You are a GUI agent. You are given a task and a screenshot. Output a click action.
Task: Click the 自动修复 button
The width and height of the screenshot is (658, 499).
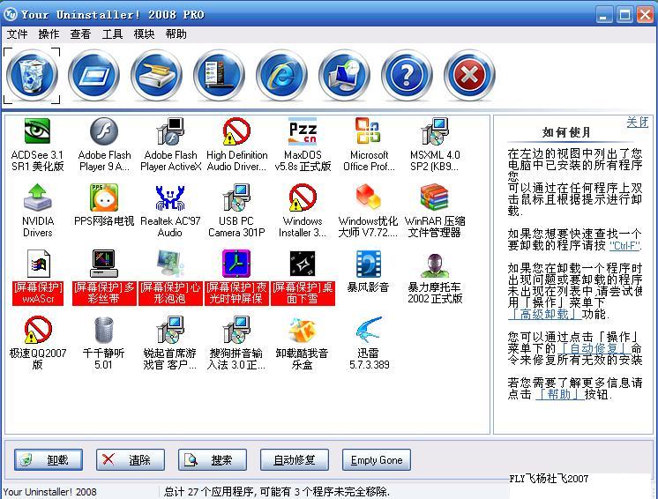pyautogui.click(x=295, y=460)
